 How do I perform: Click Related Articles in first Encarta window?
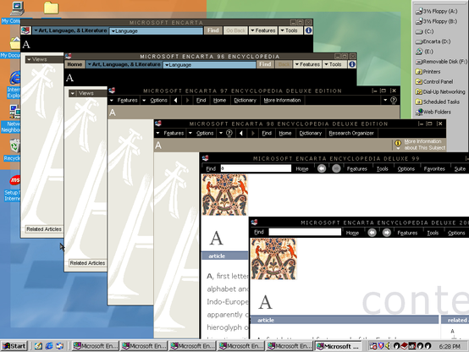pyautogui.click(x=44, y=229)
